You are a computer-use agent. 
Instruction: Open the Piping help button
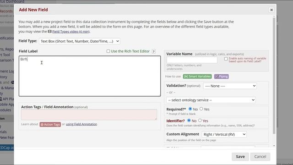(222, 77)
